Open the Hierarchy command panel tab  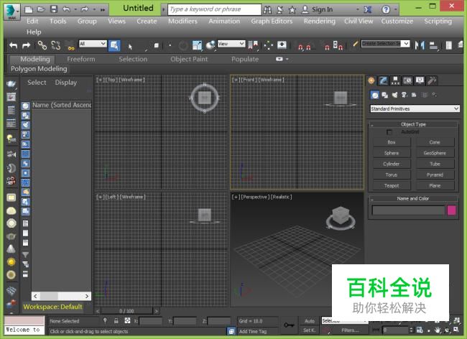395,81
